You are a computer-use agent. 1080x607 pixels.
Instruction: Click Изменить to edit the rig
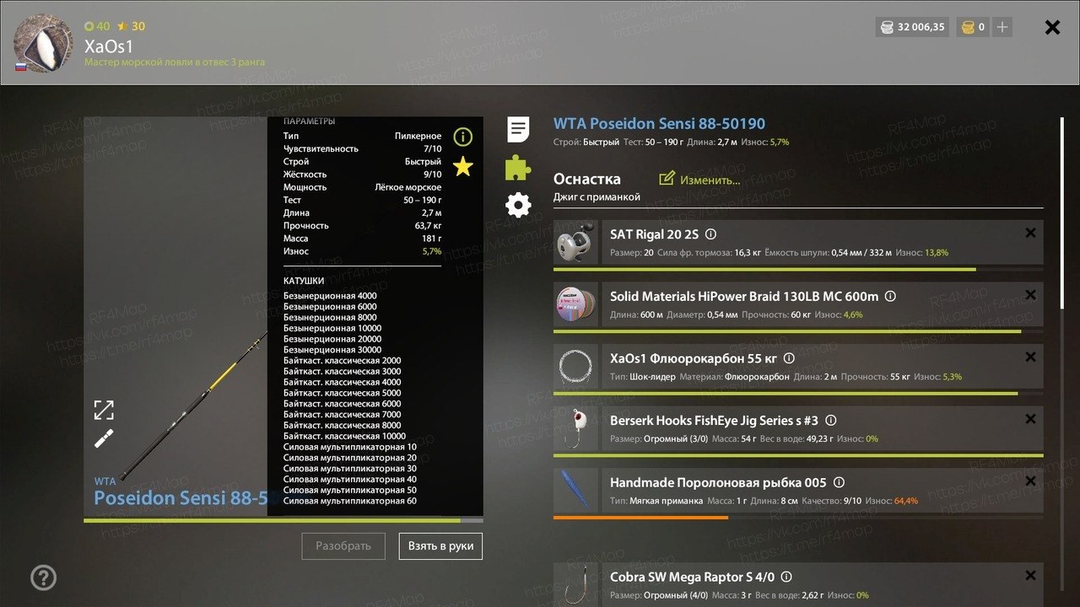point(710,180)
